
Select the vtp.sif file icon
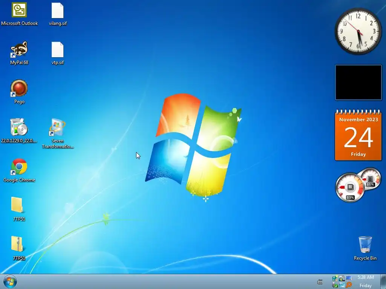point(58,53)
